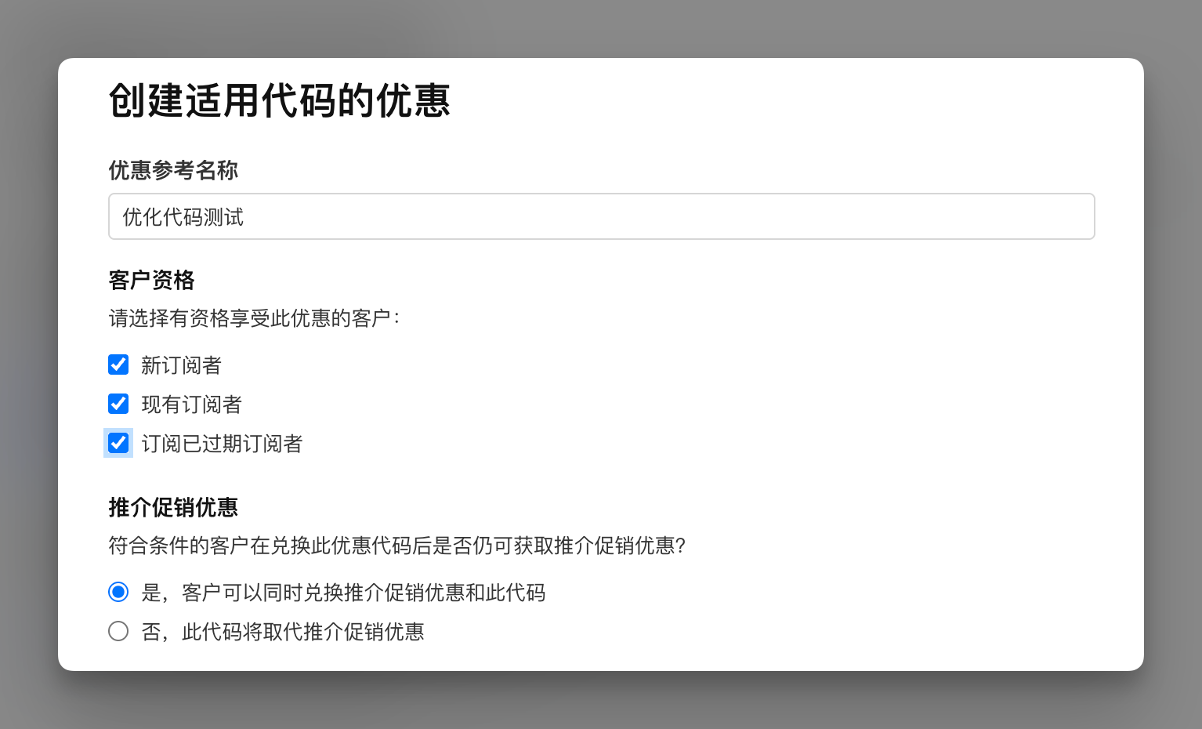Place cursor on 优化代码测试 text in field
This screenshot has height=729, width=1202.
[x=183, y=217]
